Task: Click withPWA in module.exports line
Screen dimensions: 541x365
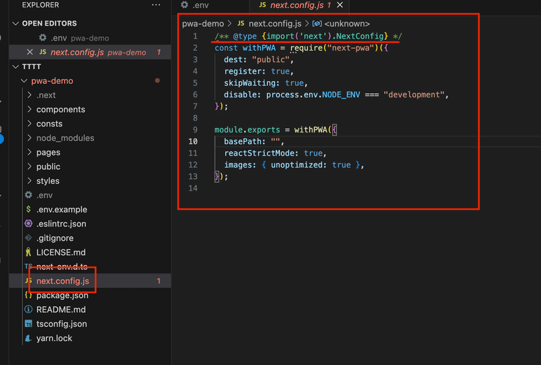Action: pos(310,130)
